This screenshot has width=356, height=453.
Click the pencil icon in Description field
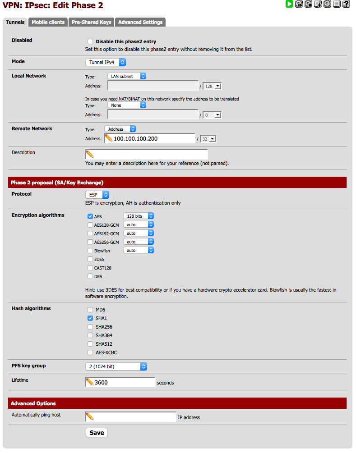pyautogui.click(x=90, y=154)
